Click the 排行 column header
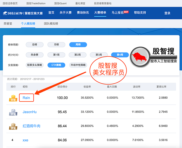Image resolution: width=182 pixels, height=148 pixels. pyautogui.click(x=13, y=87)
